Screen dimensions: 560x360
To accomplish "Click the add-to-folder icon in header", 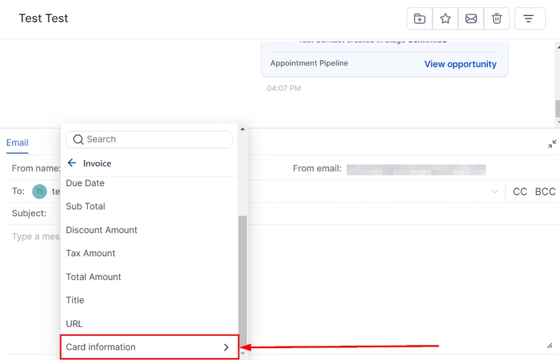I will (x=420, y=19).
